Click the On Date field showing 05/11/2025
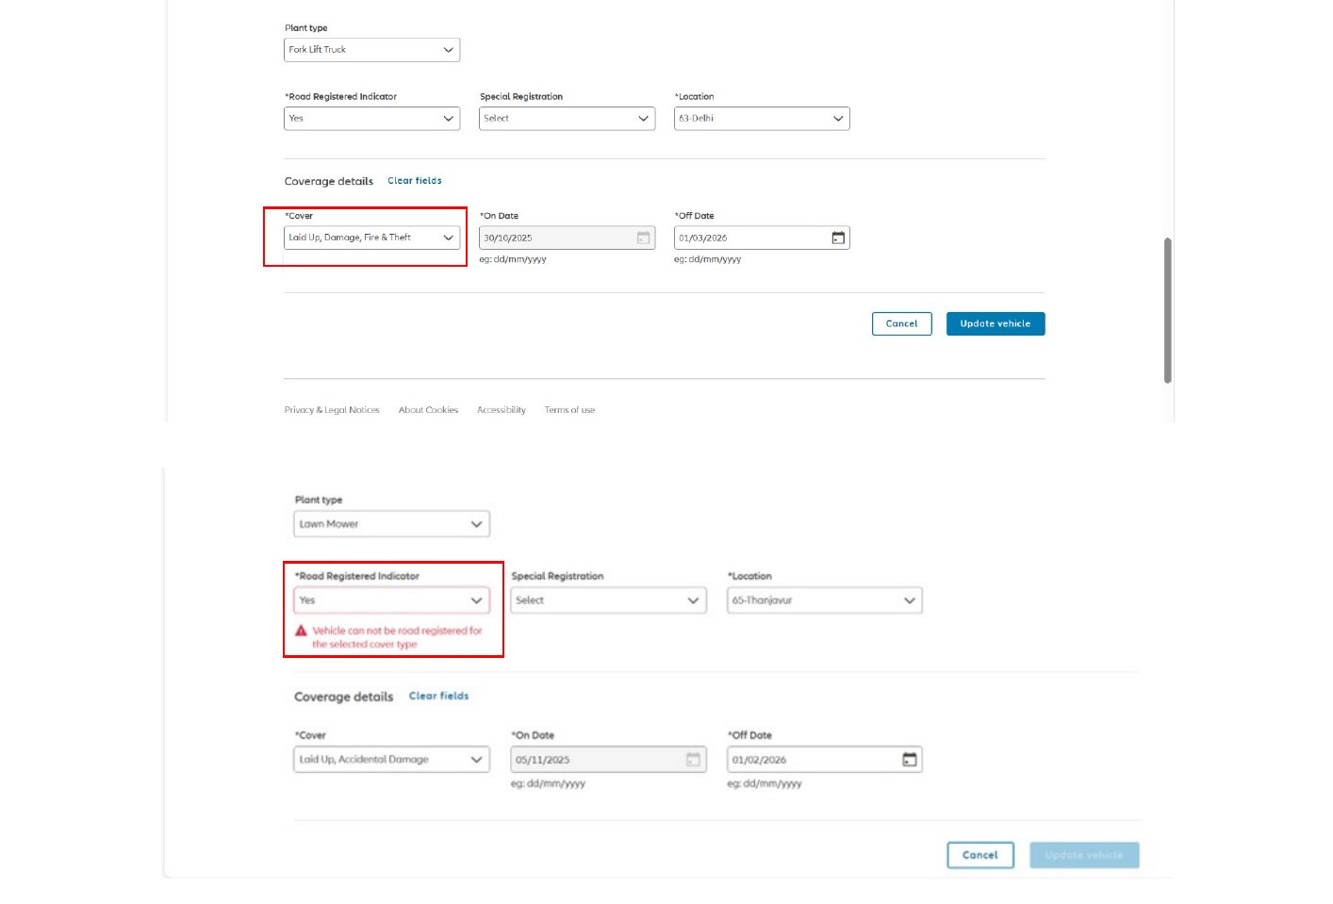Viewport: 1333px width, 904px height. 608,760
